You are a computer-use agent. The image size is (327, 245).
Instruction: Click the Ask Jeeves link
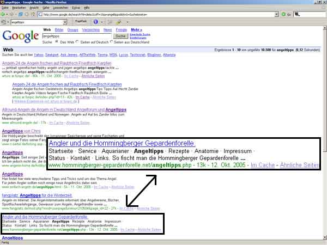tap(69, 55)
